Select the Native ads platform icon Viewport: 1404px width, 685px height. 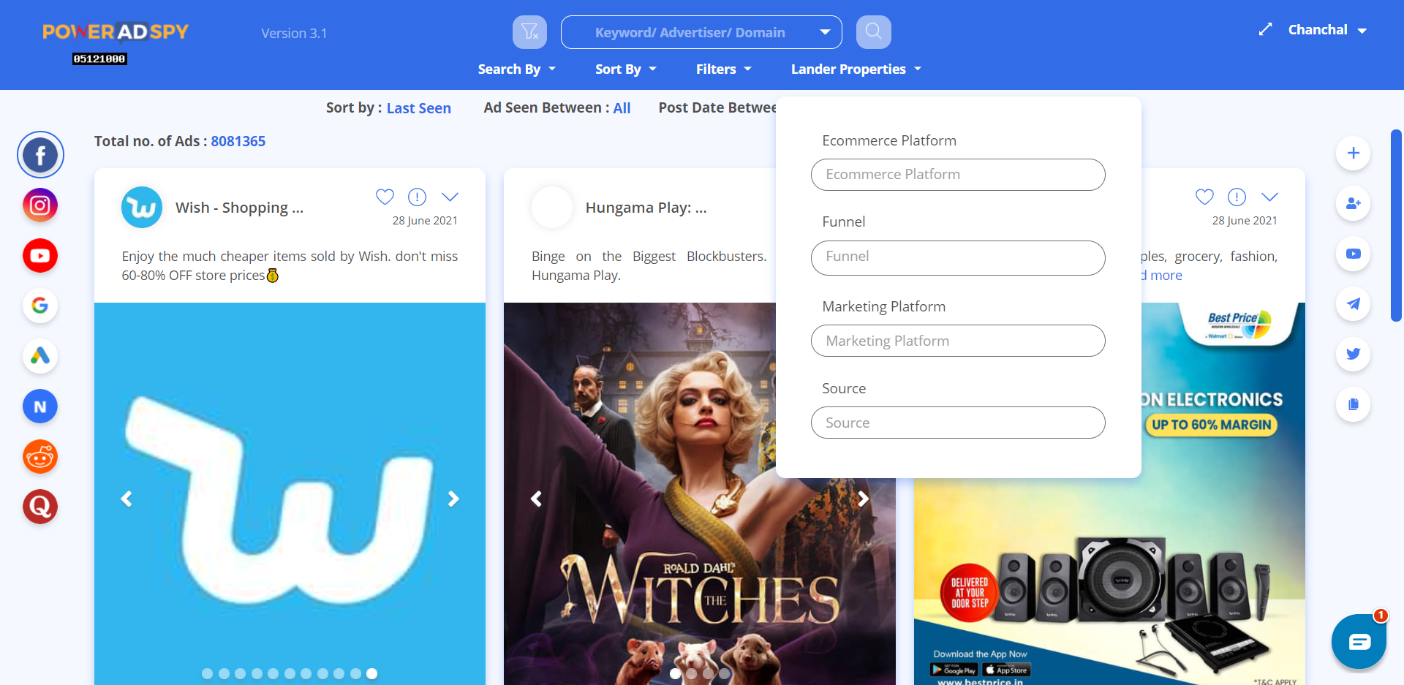tap(40, 406)
